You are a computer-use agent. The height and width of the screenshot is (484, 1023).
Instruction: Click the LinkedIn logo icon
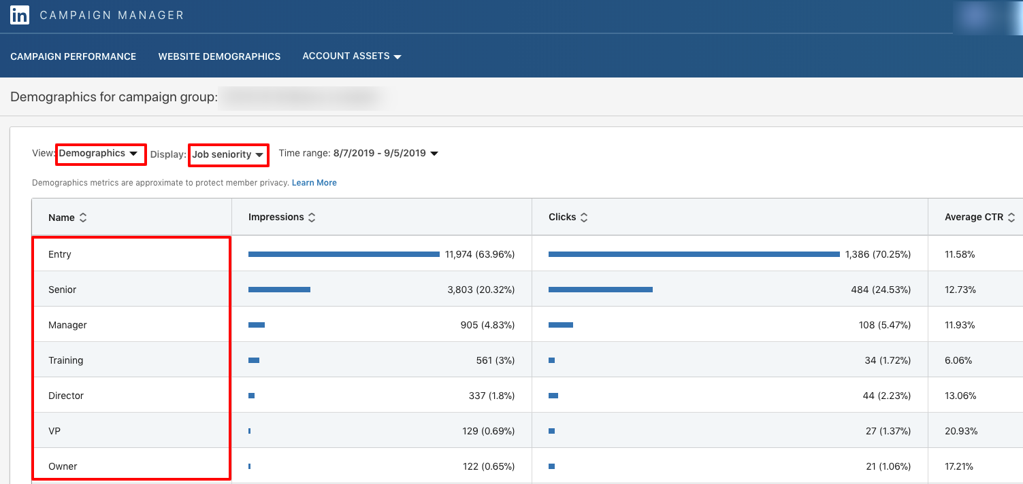coord(19,15)
